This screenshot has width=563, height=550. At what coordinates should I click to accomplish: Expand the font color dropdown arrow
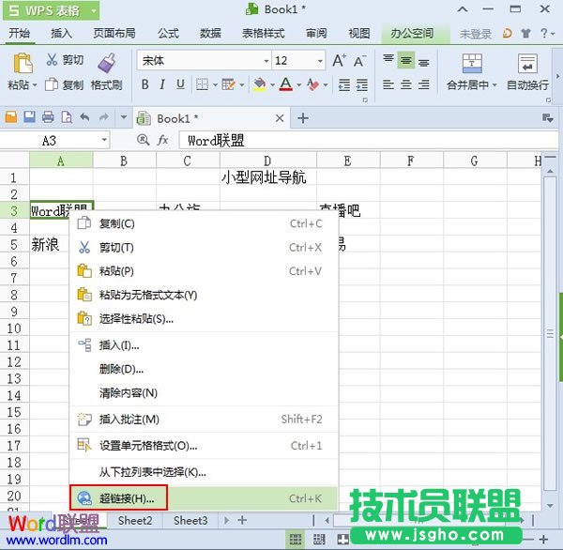(x=299, y=85)
